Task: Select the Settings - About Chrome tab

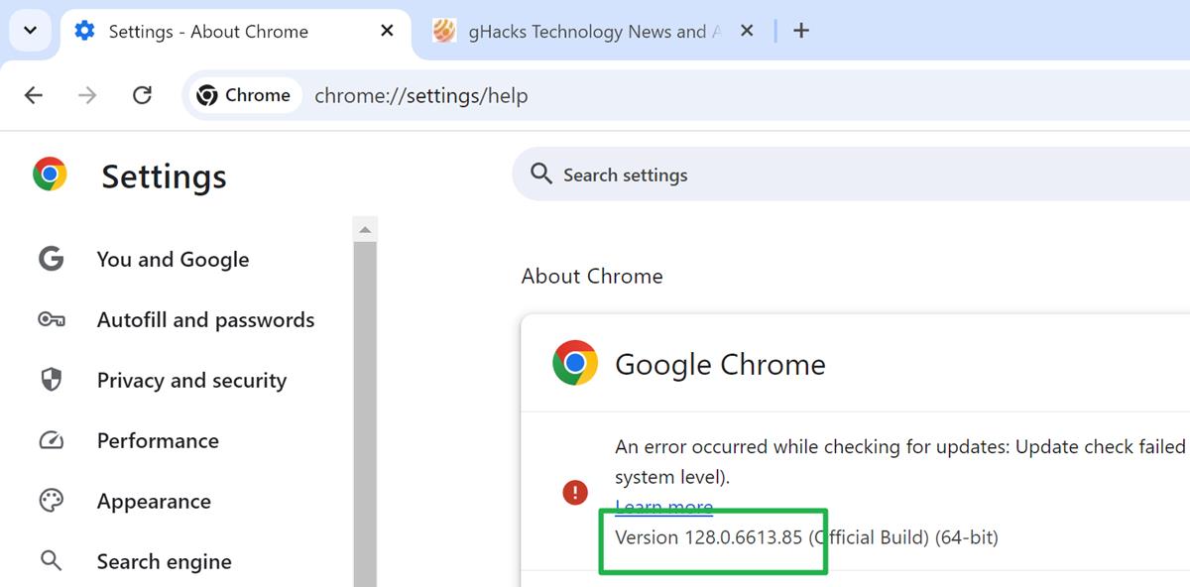Action: [208, 31]
